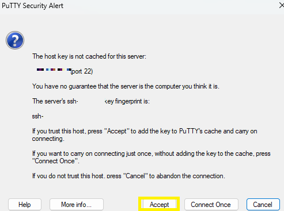Click the "If you want to carry on connecting just once" text
Screen dimensions: 284x211
coord(152,157)
